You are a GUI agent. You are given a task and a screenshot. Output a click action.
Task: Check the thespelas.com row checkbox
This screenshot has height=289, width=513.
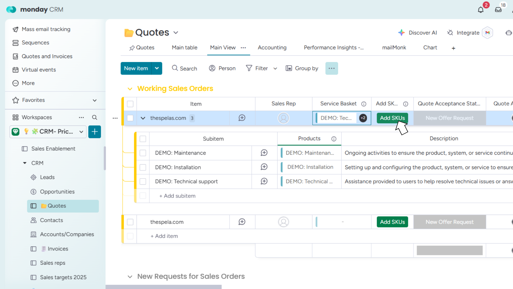130,118
